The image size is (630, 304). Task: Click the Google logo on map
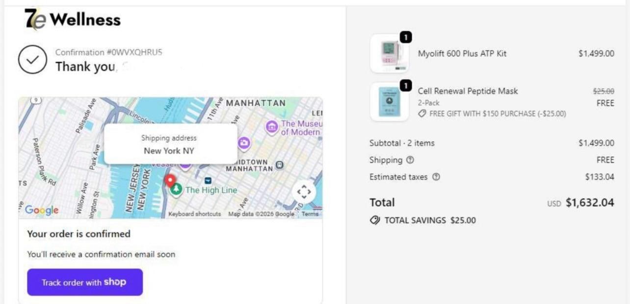[42, 210]
